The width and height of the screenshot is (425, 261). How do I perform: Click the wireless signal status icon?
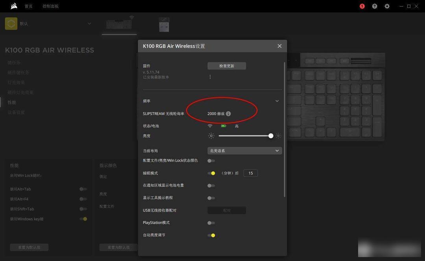[210, 126]
